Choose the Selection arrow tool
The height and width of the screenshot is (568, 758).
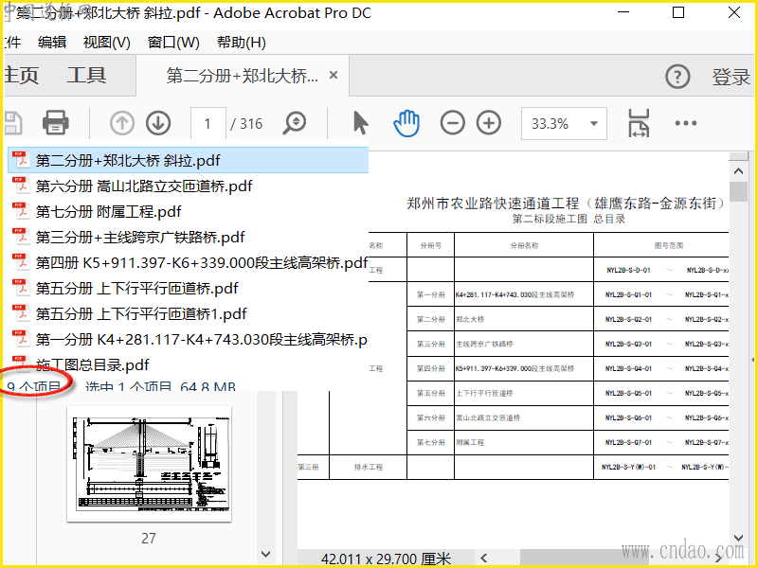[360, 123]
